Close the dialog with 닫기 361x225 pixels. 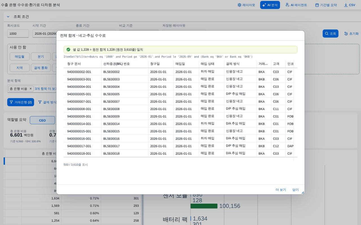pyautogui.click(x=295, y=190)
